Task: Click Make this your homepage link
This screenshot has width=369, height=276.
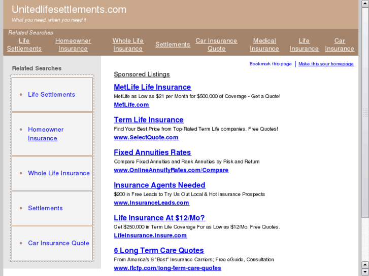Action: (x=326, y=64)
